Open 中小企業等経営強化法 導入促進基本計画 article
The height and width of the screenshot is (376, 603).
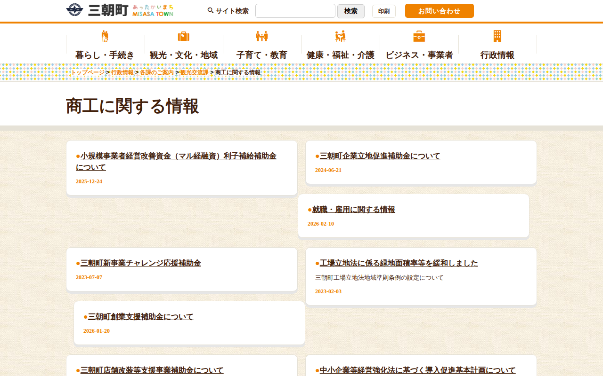[x=418, y=370]
